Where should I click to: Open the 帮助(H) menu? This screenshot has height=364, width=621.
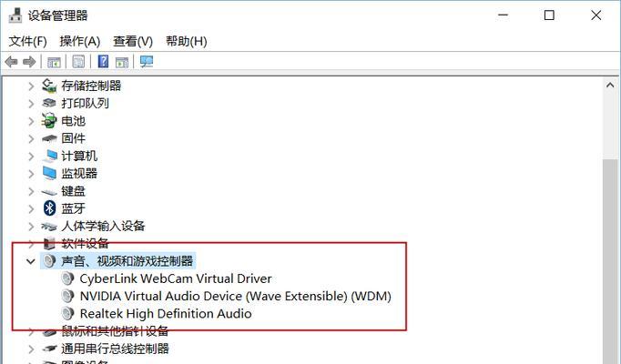[186, 41]
